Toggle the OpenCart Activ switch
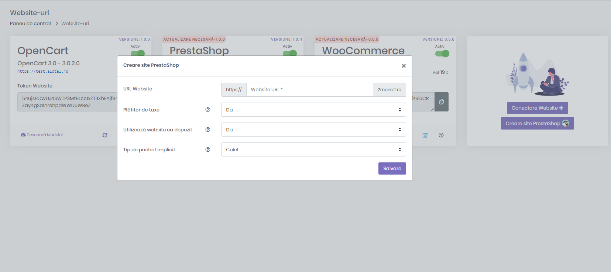The width and height of the screenshot is (611, 272). click(x=138, y=53)
